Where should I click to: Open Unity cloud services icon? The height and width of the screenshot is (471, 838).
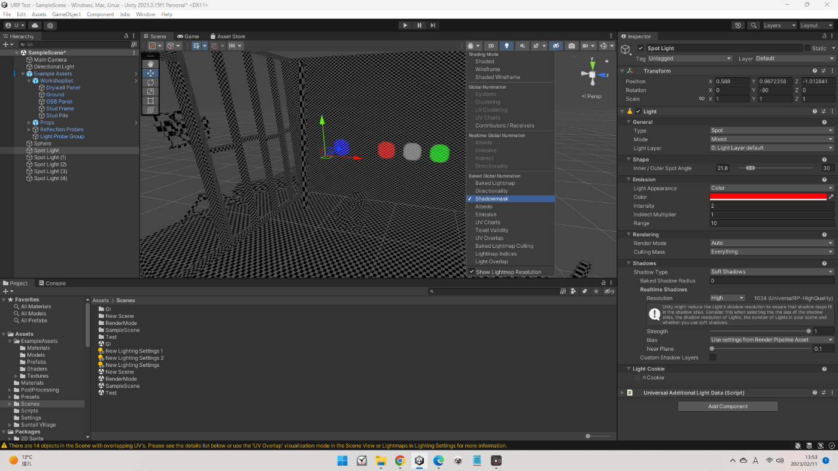[35, 26]
